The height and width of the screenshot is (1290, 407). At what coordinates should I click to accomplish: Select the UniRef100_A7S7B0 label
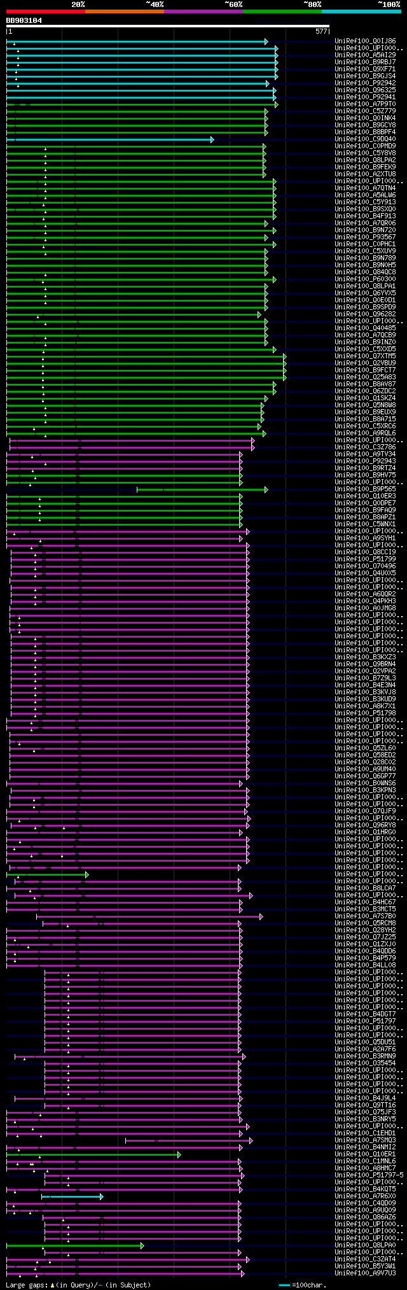(x=365, y=916)
